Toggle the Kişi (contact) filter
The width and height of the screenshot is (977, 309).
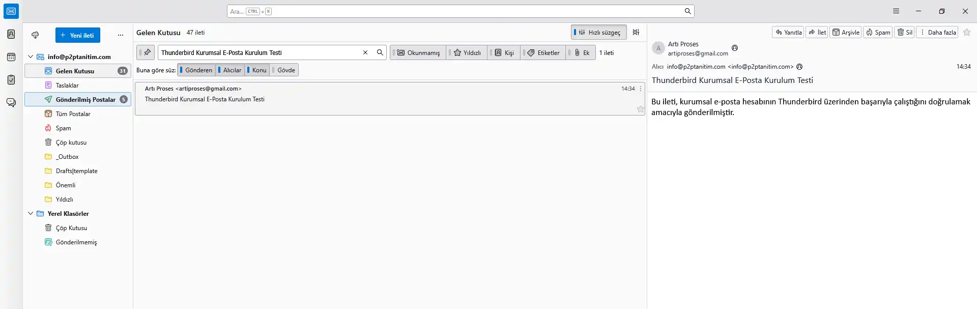click(504, 52)
